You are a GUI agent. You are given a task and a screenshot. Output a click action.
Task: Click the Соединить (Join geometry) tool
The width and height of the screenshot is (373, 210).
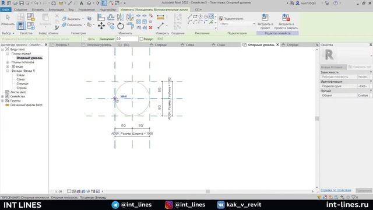(72, 24)
